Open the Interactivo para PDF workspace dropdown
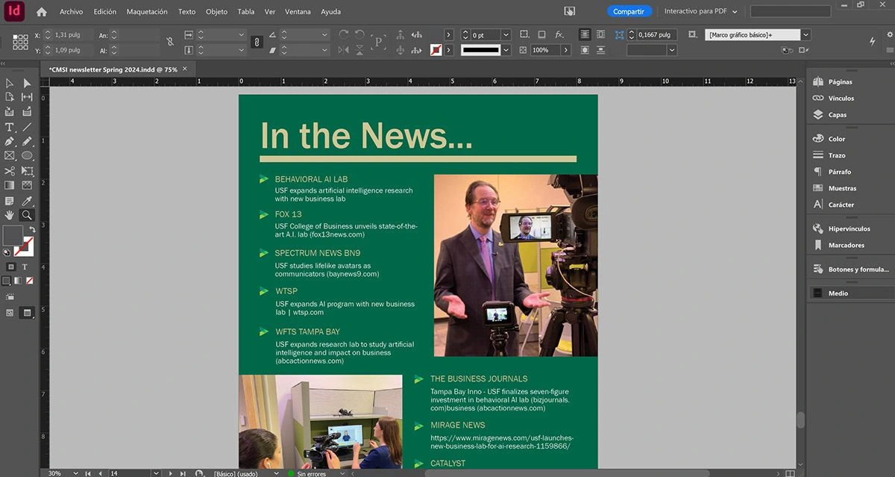Image resolution: width=895 pixels, height=477 pixels. pos(701,11)
